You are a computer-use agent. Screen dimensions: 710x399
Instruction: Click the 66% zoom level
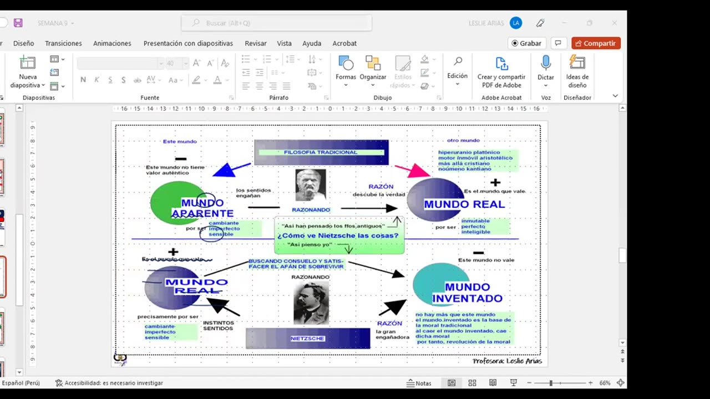pos(605,383)
